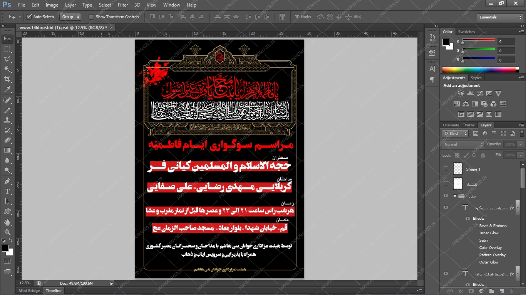Select the Eyedropper tool
Image resolution: width=526 pixels, height=295 pixels.
coord(7,89)
